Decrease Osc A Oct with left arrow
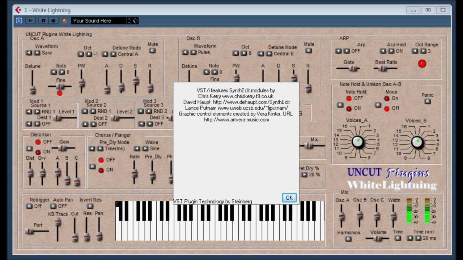The image size is (463, 260). [81, 54]
